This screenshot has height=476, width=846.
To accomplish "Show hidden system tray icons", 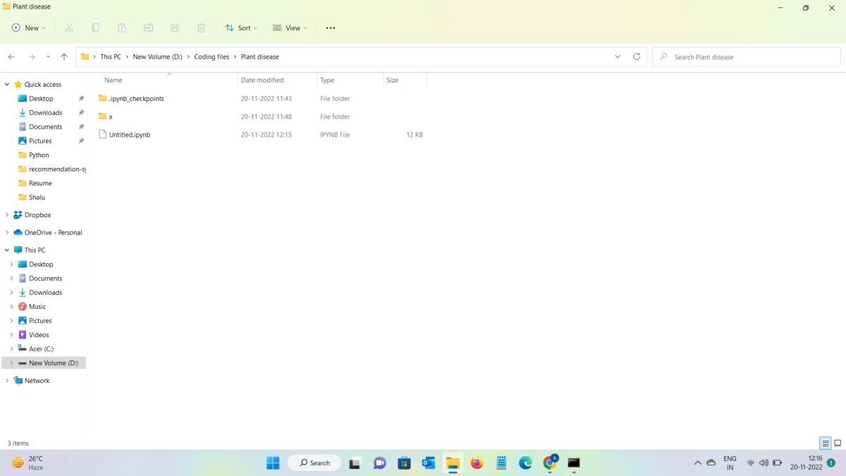I will click(x=698, y=463).
